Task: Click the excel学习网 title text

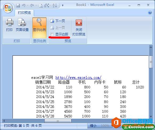Action: point(42,78)
